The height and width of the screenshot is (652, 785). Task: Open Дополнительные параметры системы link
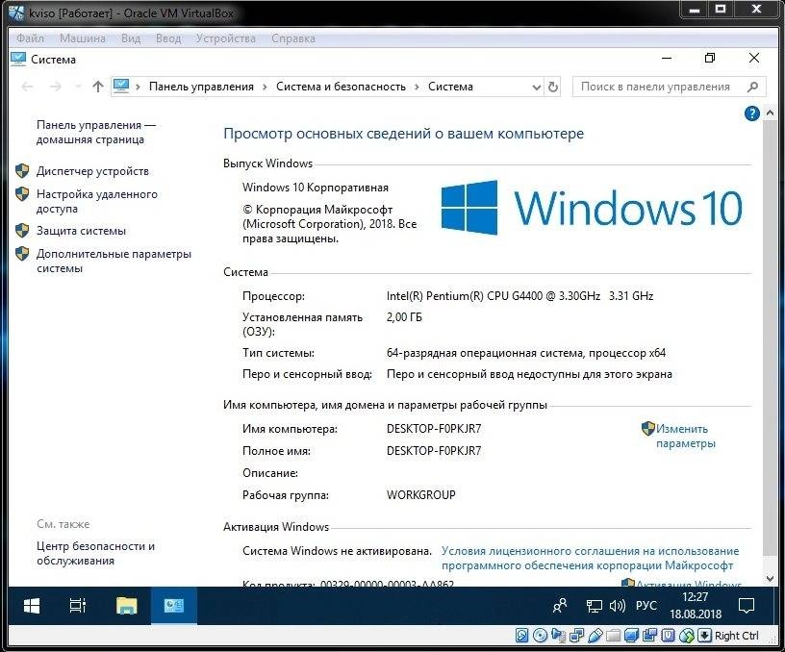click(114, 261)
